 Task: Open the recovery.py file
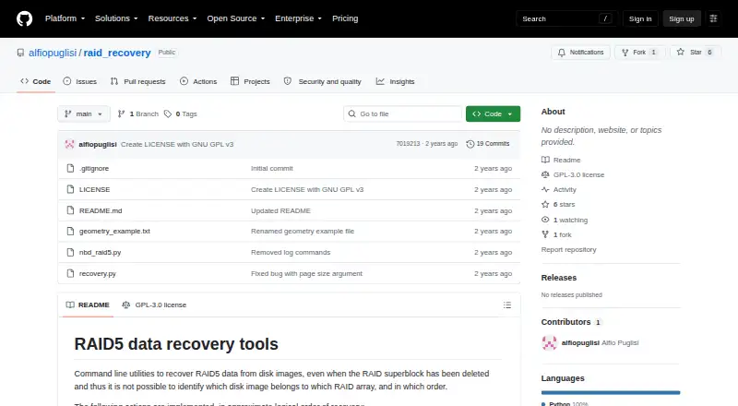pos(98,273)
